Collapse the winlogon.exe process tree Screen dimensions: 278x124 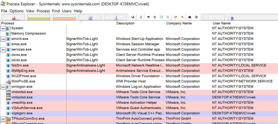tap(3, 87)
